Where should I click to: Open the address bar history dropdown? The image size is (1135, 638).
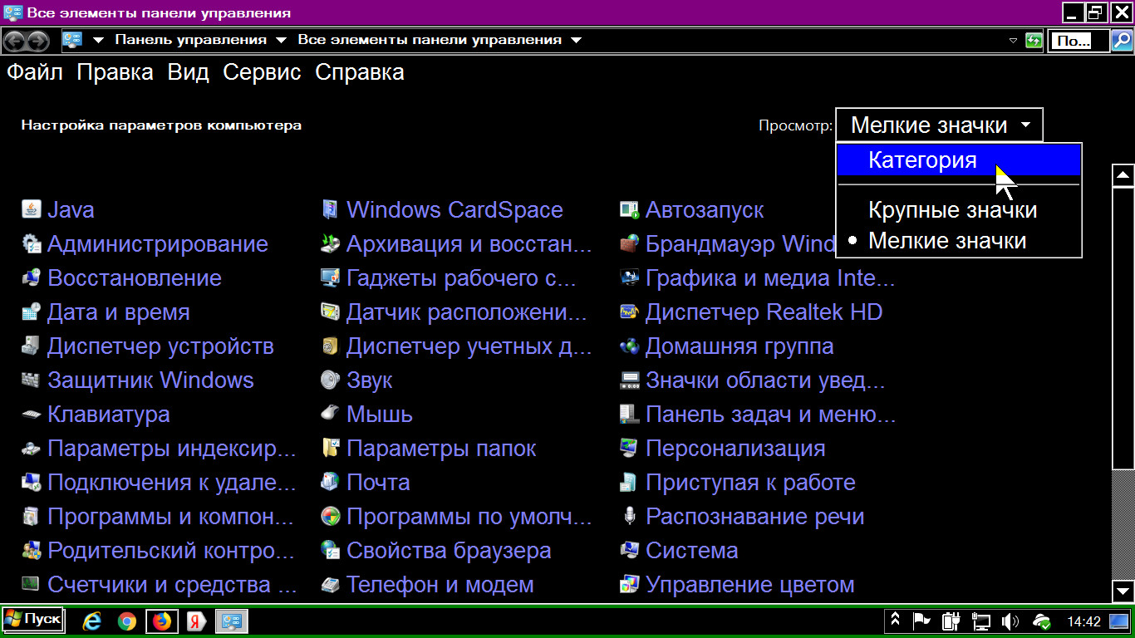pos(1013,40)
